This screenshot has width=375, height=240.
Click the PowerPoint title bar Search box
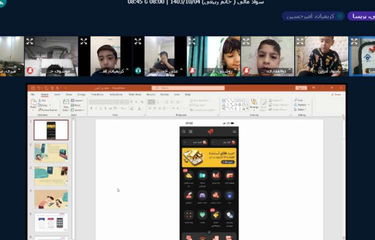tap(188, 88)
